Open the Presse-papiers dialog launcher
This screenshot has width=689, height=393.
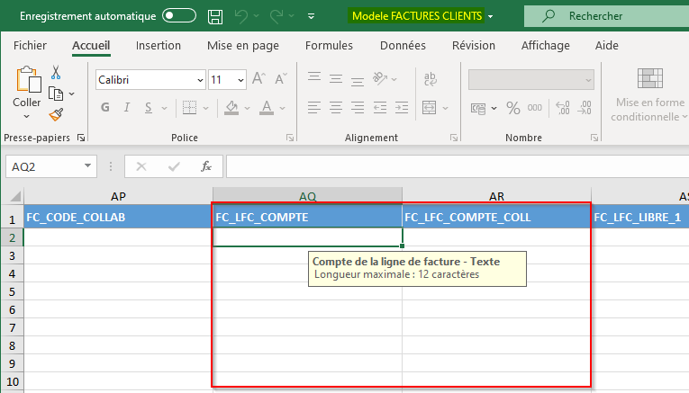[81, 138]
